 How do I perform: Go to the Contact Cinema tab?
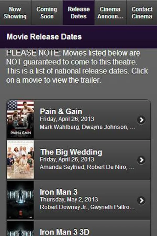pos(142,13)
